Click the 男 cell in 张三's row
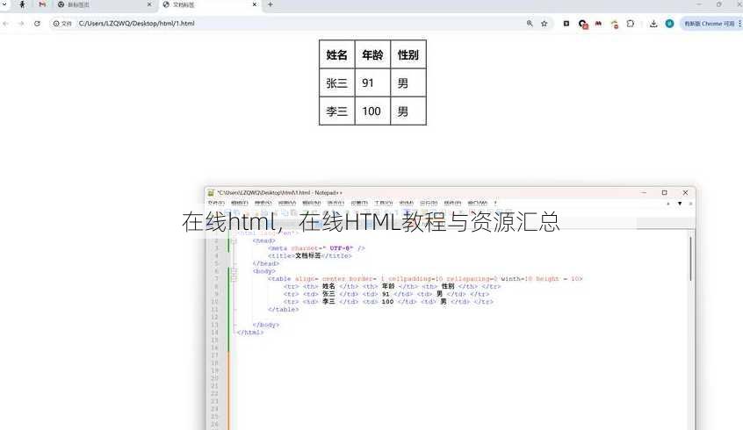 coord(408,82)
